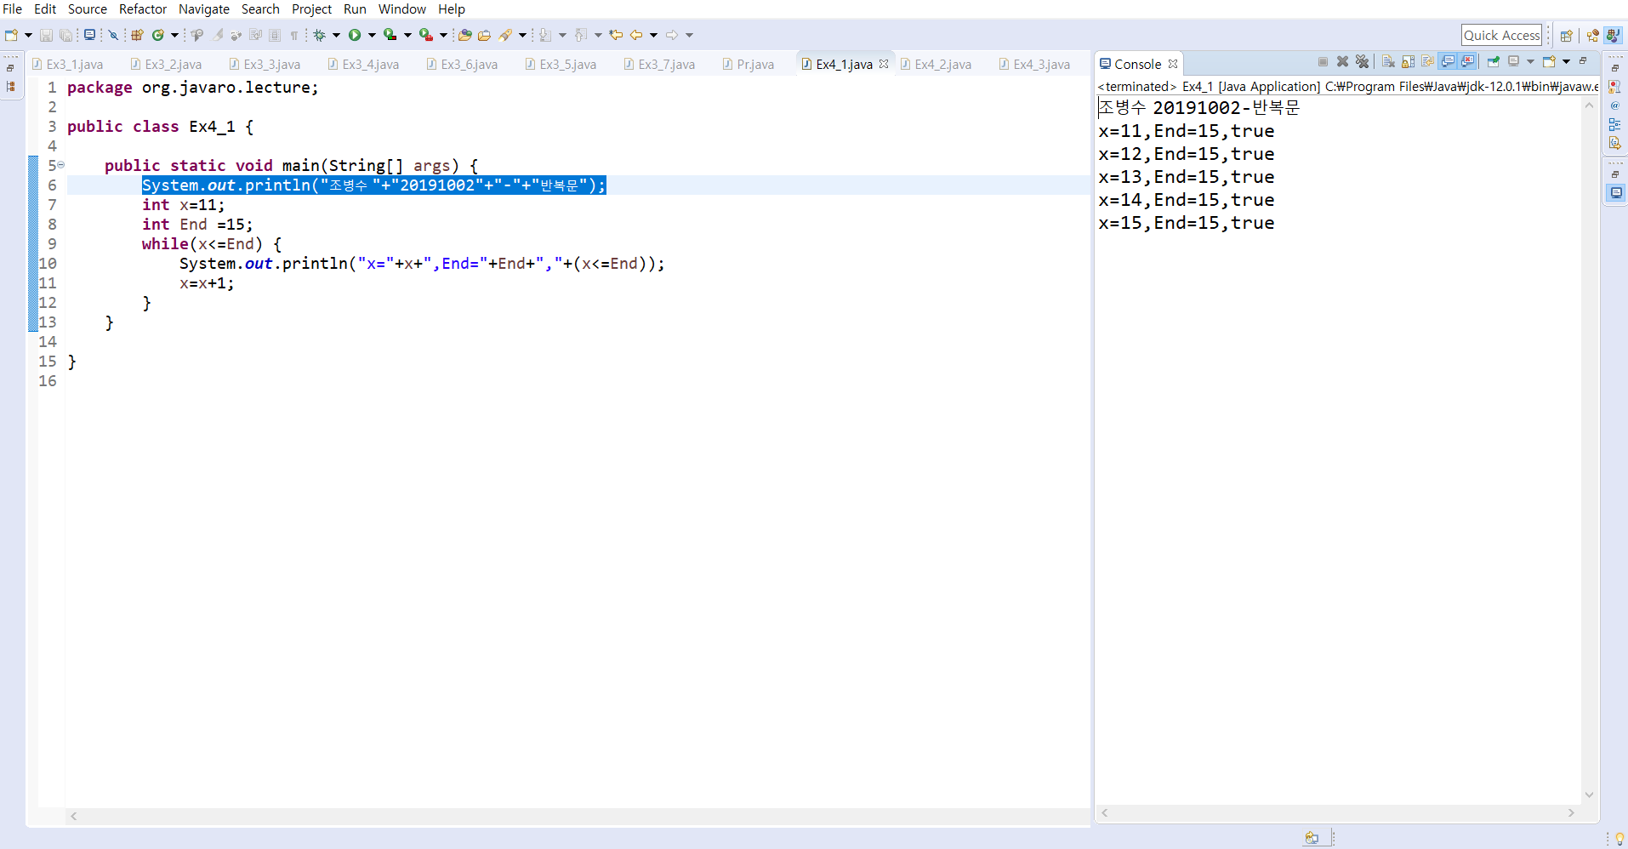Click the New Java Class icon
This screenshot has width=1628, height=849.
158,35
